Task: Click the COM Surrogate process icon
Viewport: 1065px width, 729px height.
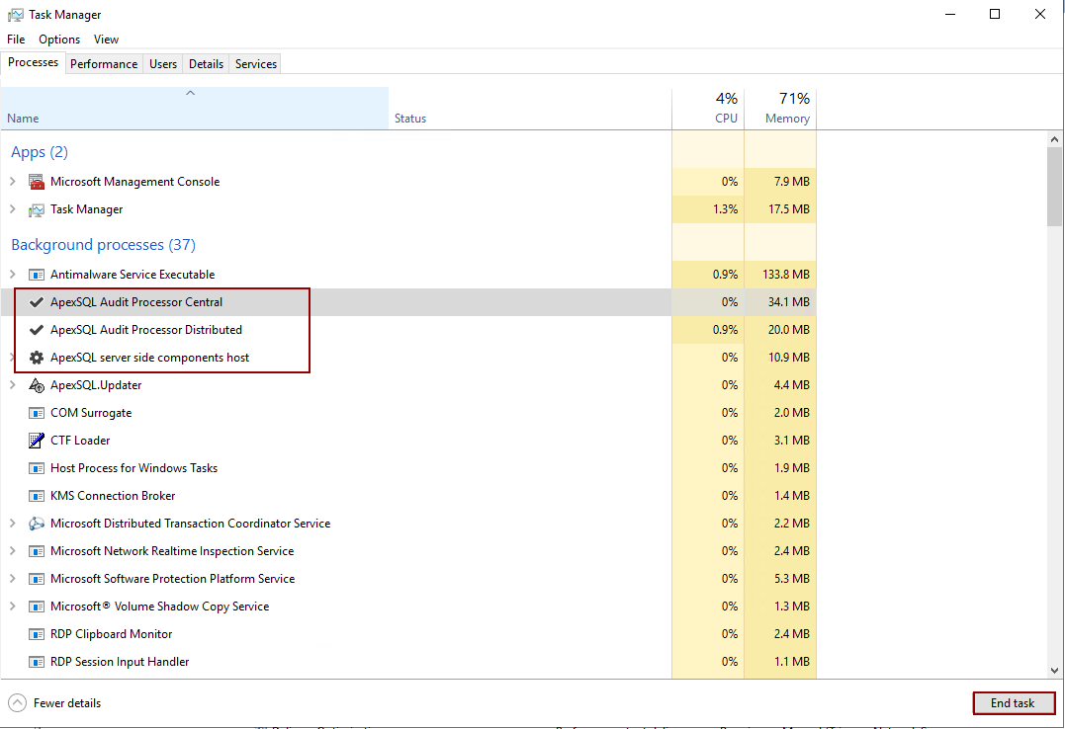Action: [x=36, y=413]
